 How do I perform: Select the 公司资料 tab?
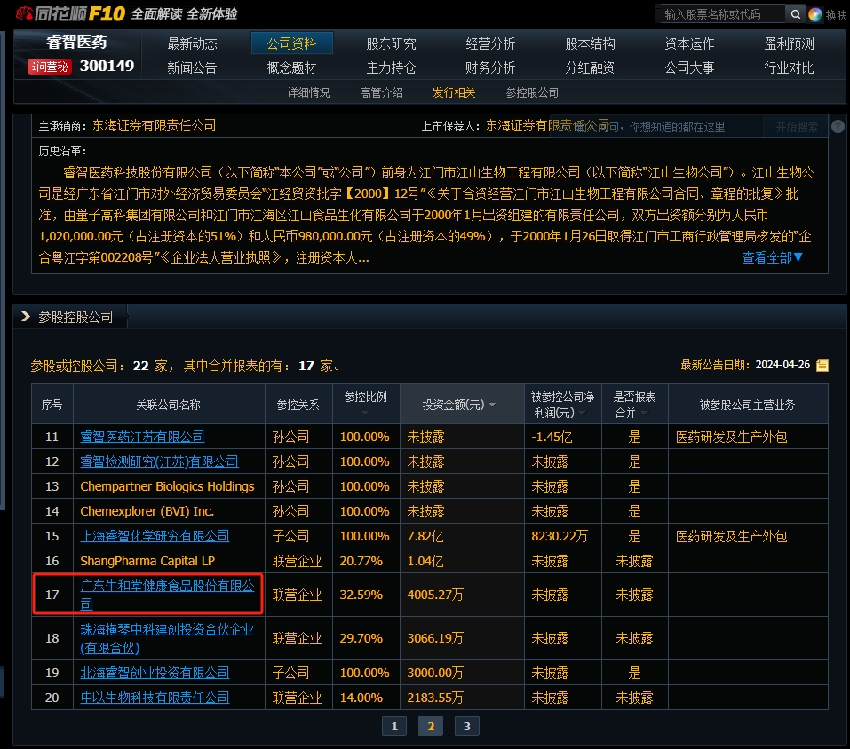pos(291,43)
